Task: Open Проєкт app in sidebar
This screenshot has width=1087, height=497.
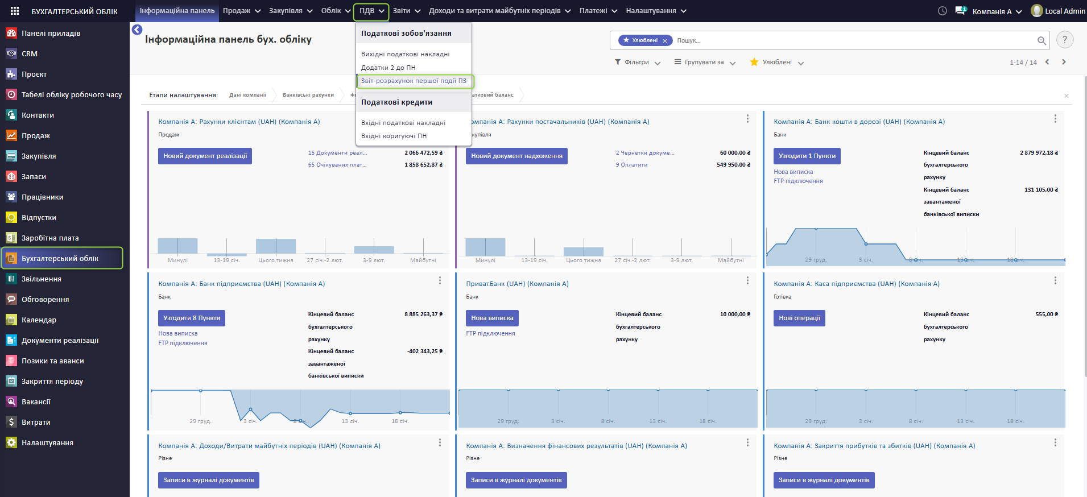Action: click(x=34, y=74)
